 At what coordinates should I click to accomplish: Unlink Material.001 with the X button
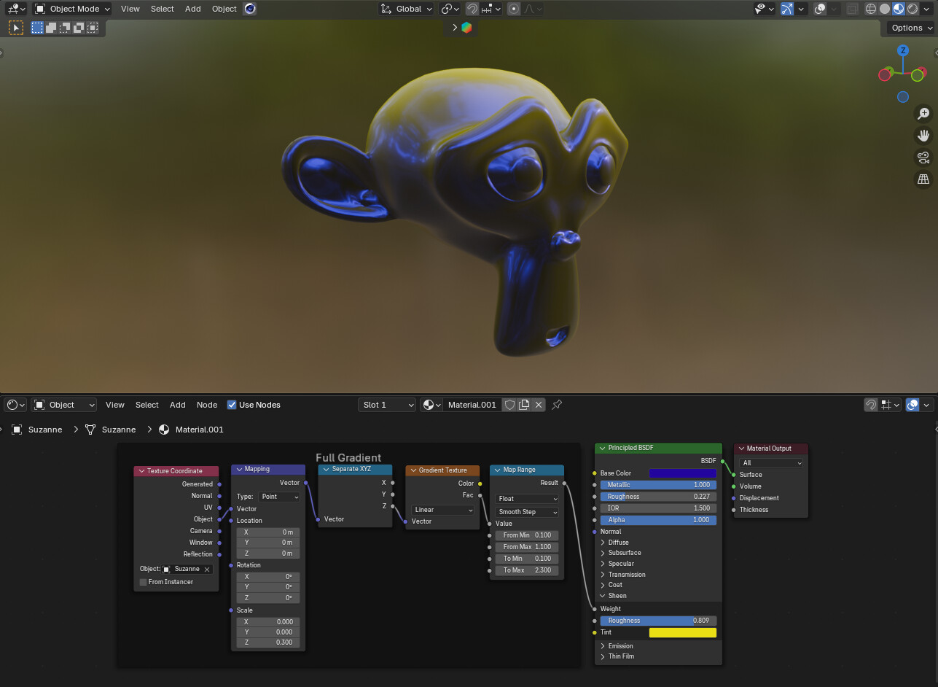(539, 405)
